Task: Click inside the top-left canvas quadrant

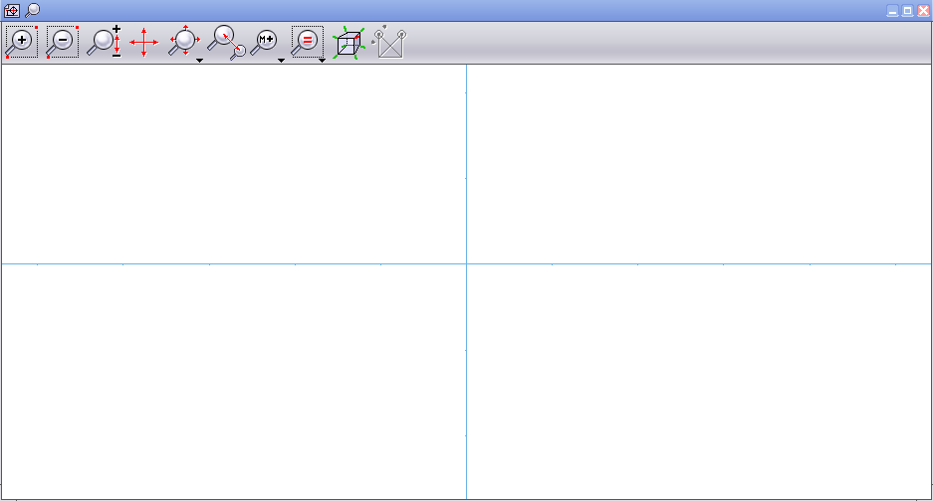Action: click(x=234, y=164)
